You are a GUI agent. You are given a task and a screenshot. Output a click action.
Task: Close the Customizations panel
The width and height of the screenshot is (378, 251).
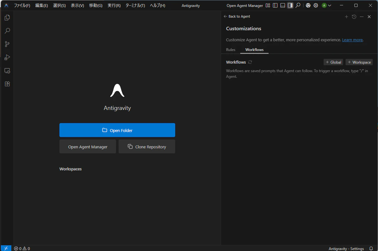coord(369,17)
